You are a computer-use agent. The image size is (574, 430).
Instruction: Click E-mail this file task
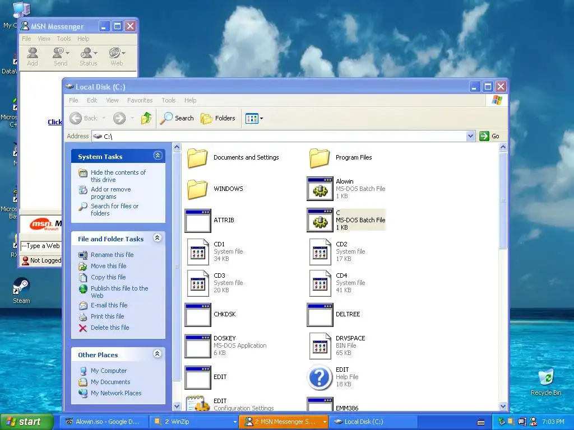[x=109, y=305]
